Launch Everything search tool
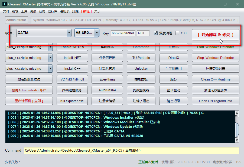Screen dimensions: 244x167 pos(107,79)
